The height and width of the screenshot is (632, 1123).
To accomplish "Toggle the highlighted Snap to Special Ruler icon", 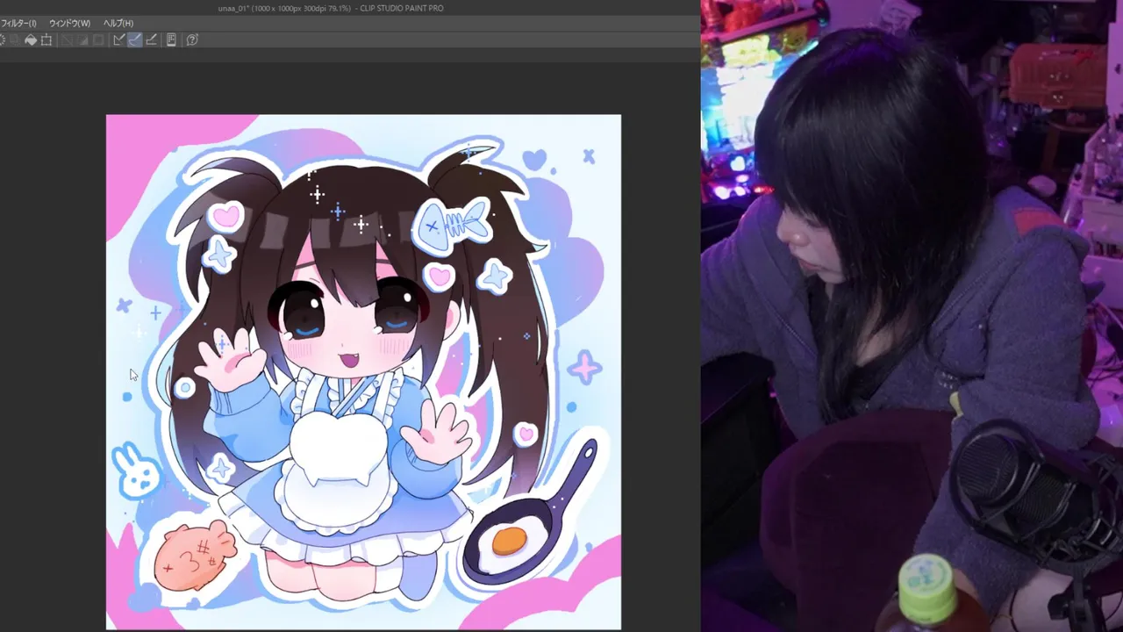I will pyautogui.click(x=134, y=39).
